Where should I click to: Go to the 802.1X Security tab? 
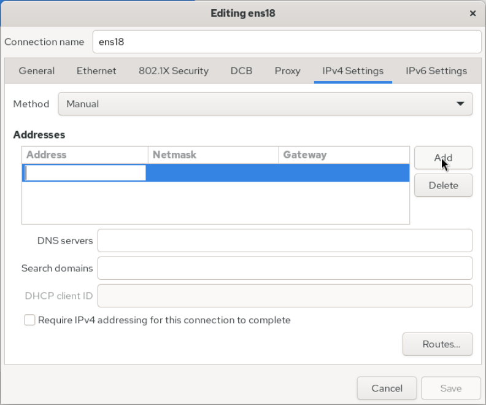174,71
